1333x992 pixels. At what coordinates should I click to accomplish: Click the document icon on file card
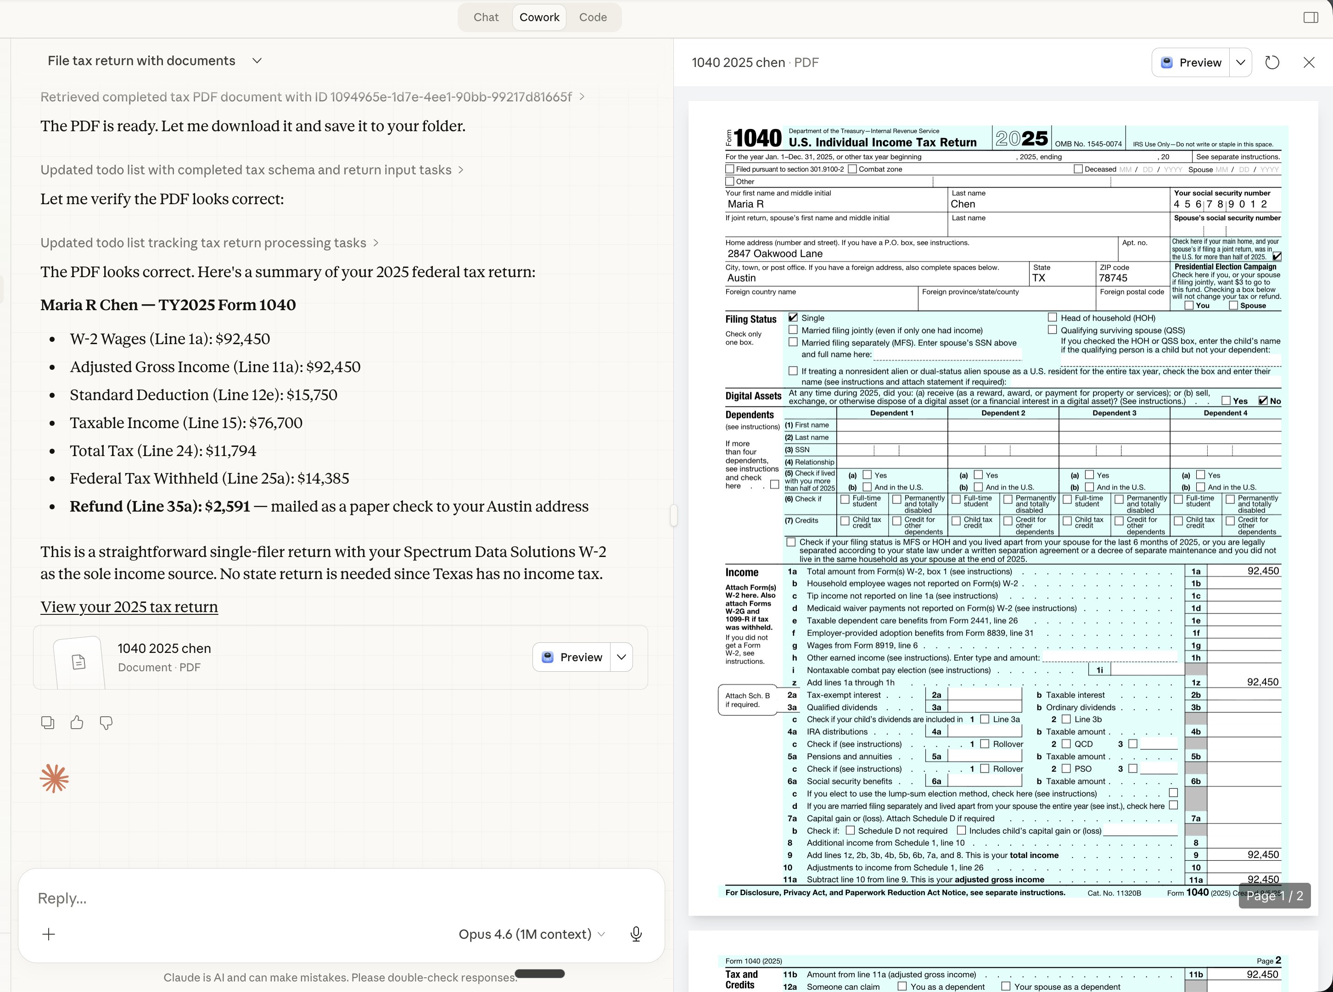tap(78, 662)
